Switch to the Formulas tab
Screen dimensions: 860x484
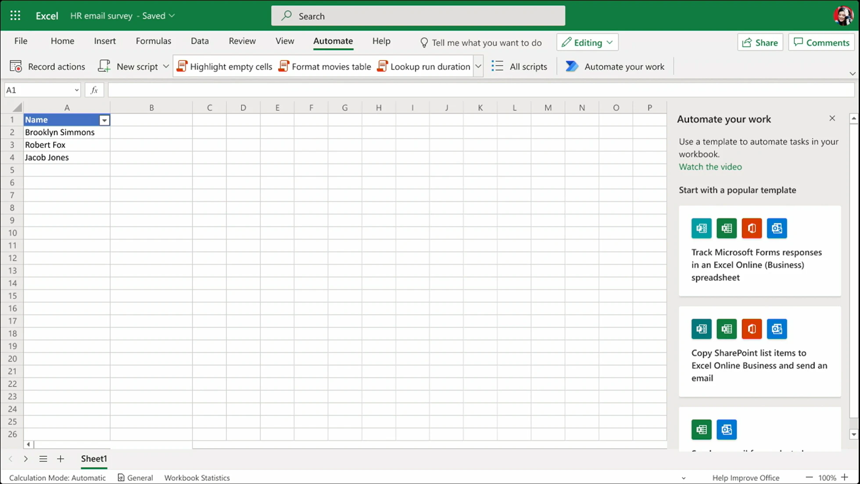[153, 41]
